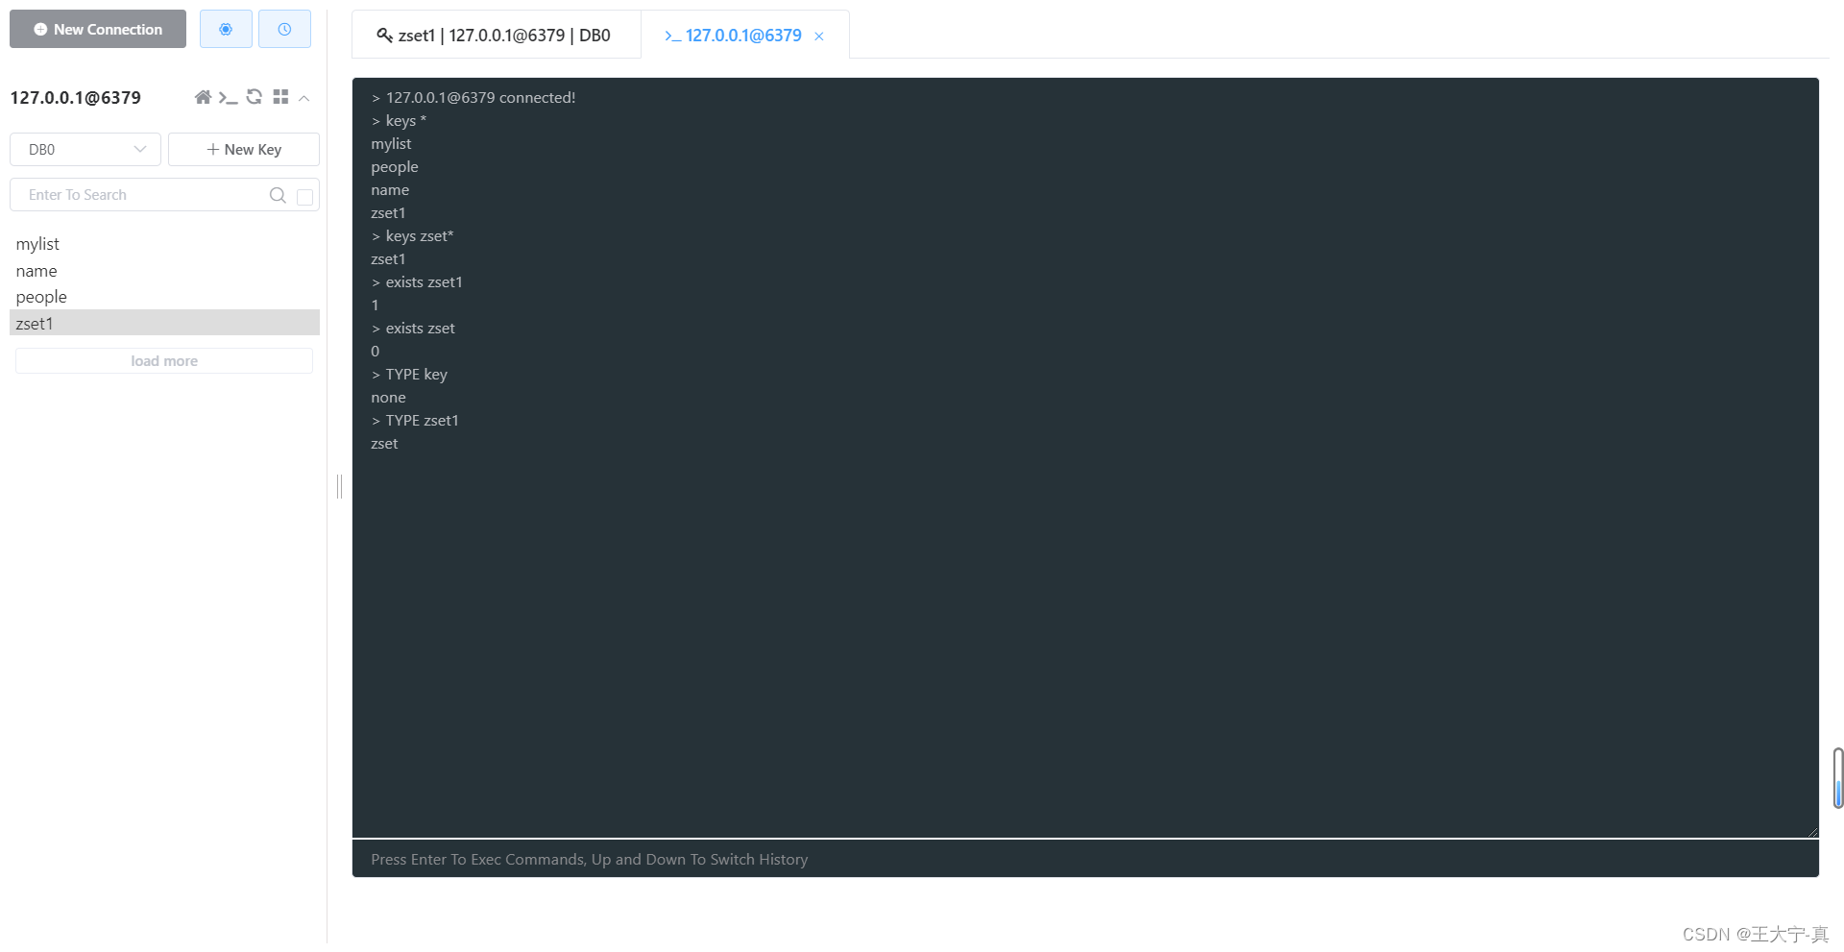Viewport: 1844px width, 952px height.
Task: Close the 127.0.0.1@6379 console tab
Action: (819, 37)
